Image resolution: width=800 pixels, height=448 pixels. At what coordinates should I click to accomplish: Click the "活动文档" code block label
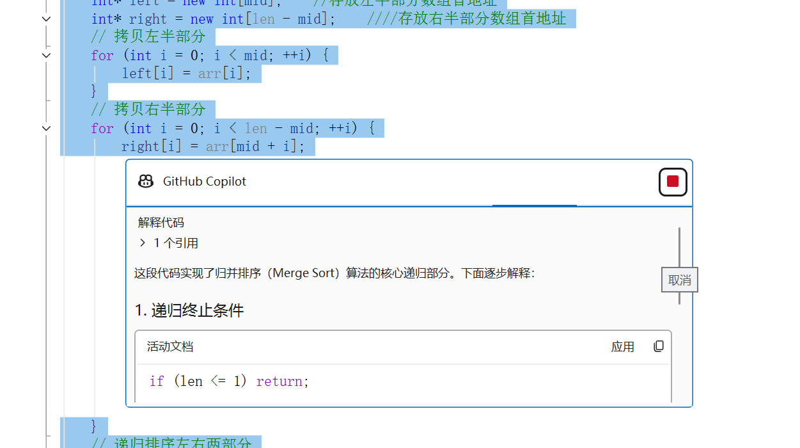pos(170,347)
